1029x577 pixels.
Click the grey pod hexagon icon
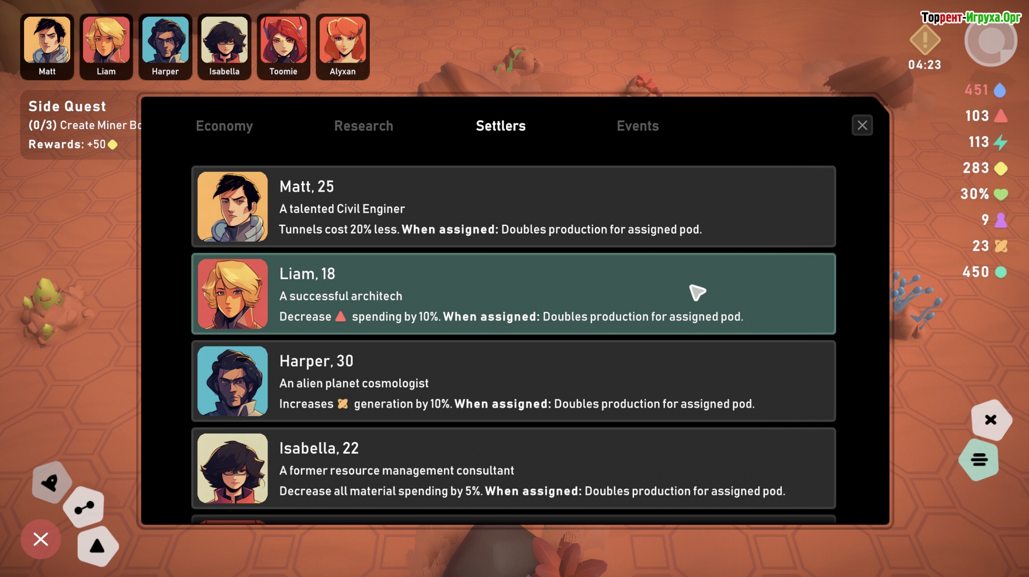[x=51, y=483]
